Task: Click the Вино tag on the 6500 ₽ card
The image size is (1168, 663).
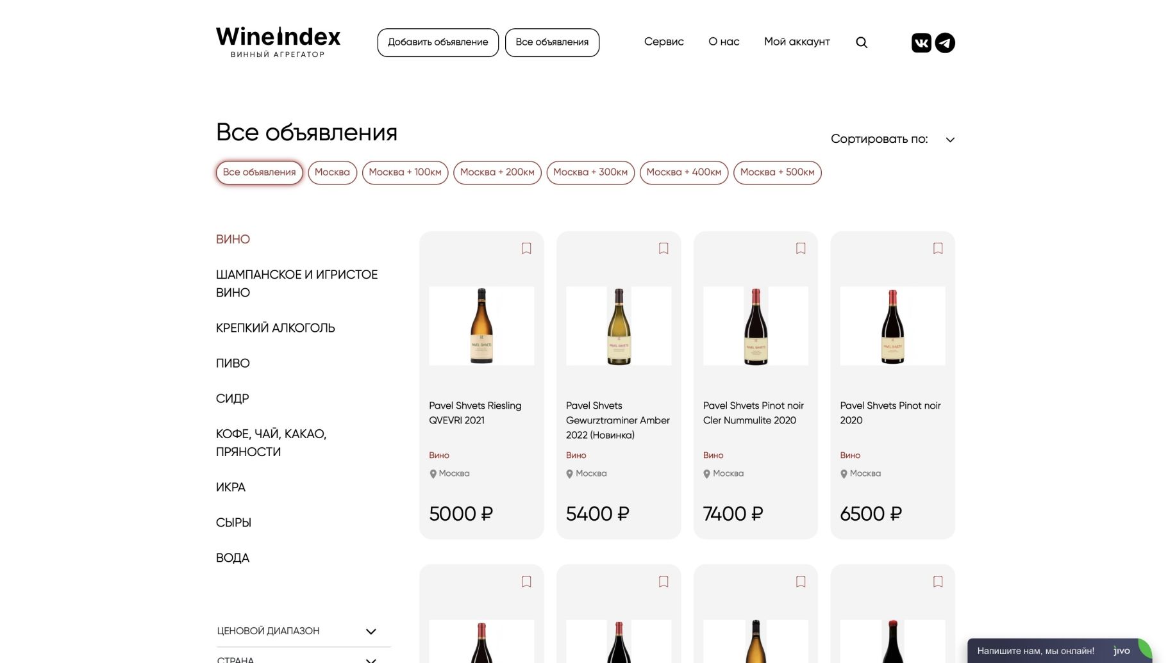Action: tap(850, 455)
